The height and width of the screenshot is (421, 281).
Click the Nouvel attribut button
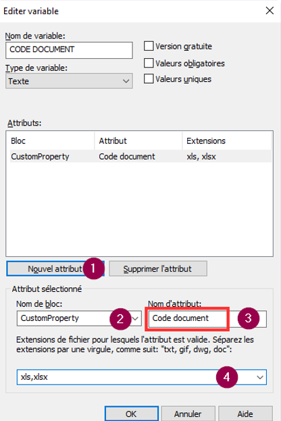tap(55, 268)
